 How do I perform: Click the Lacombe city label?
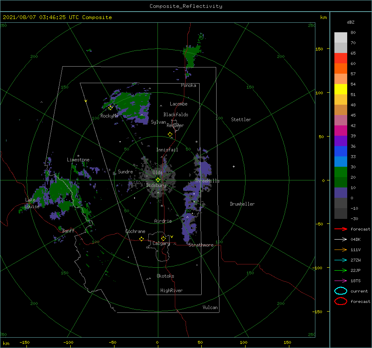tap(179, 104)
